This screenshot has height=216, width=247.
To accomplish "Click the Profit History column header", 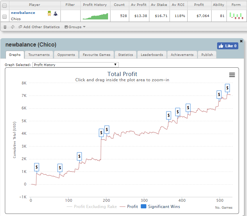I will pyautogui.click(x=95, y=5).
